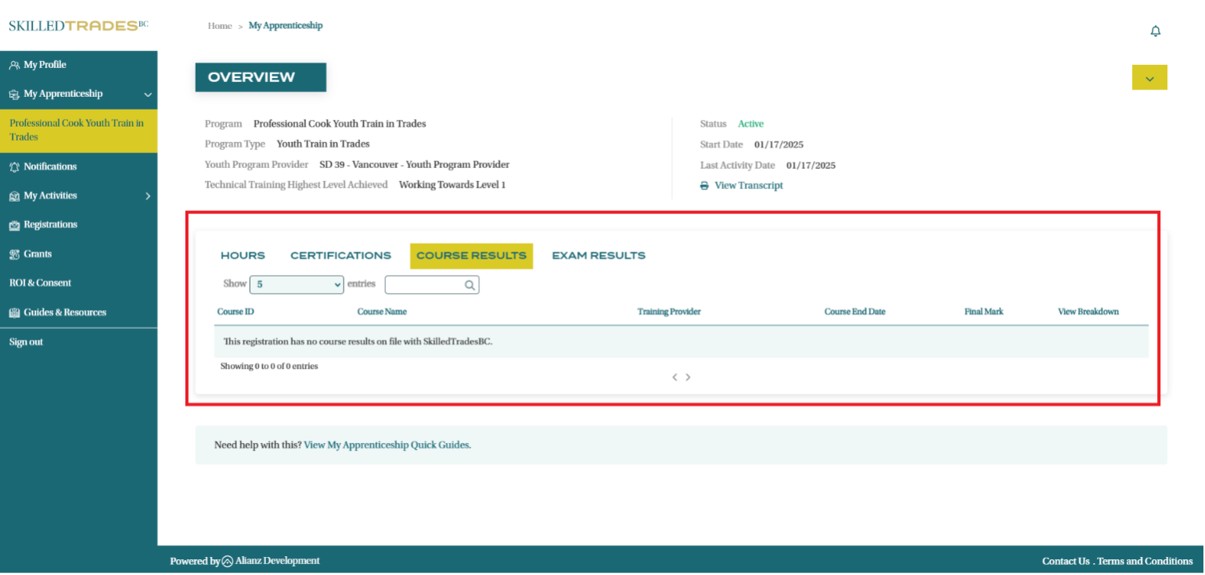Open the Show entries dropdown
The height and width of the screenshot is (575, 1205).
[297, 284]
